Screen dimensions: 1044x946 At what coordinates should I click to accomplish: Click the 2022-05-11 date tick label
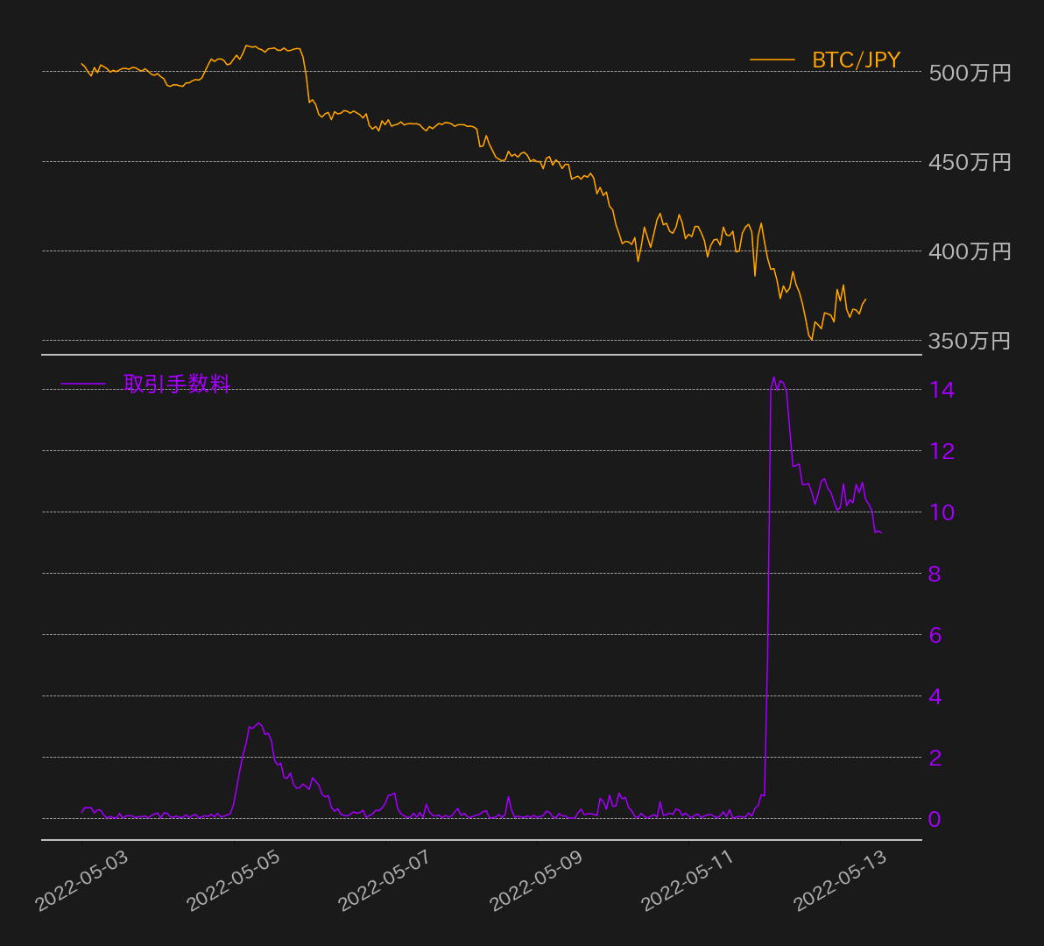[x=688, y=880]
